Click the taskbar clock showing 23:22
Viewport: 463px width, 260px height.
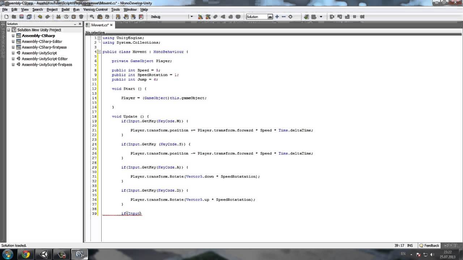[x=447, y=254]
